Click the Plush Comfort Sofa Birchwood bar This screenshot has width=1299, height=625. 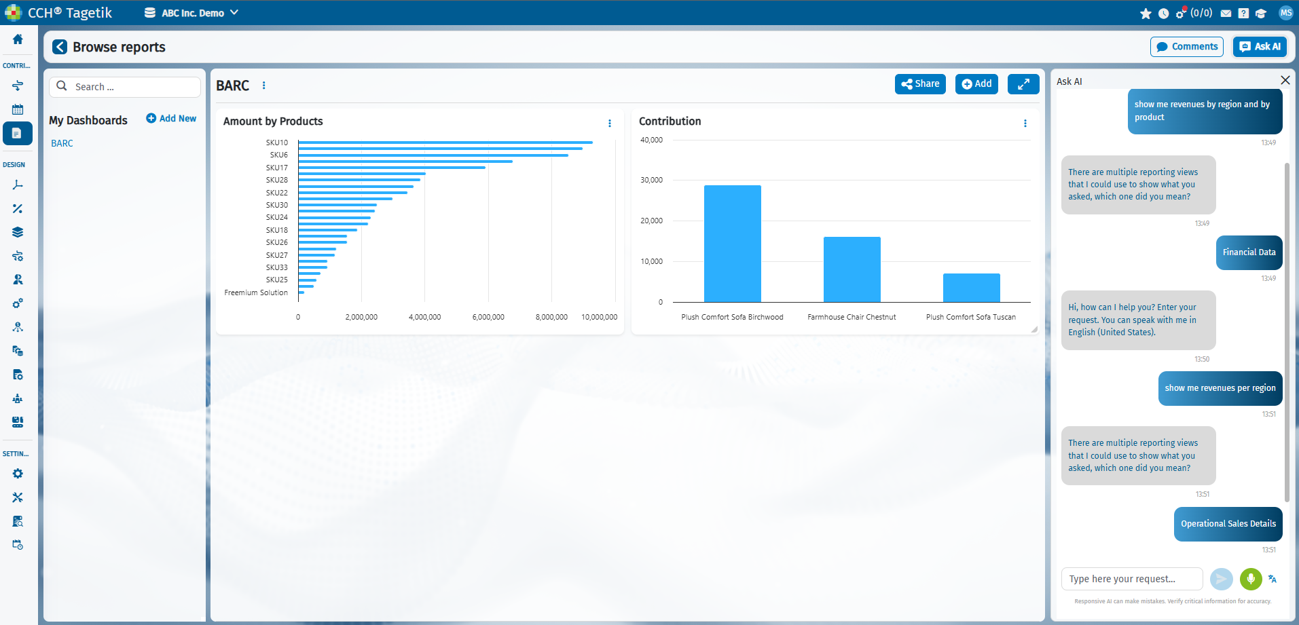click(x=732, y=244)
